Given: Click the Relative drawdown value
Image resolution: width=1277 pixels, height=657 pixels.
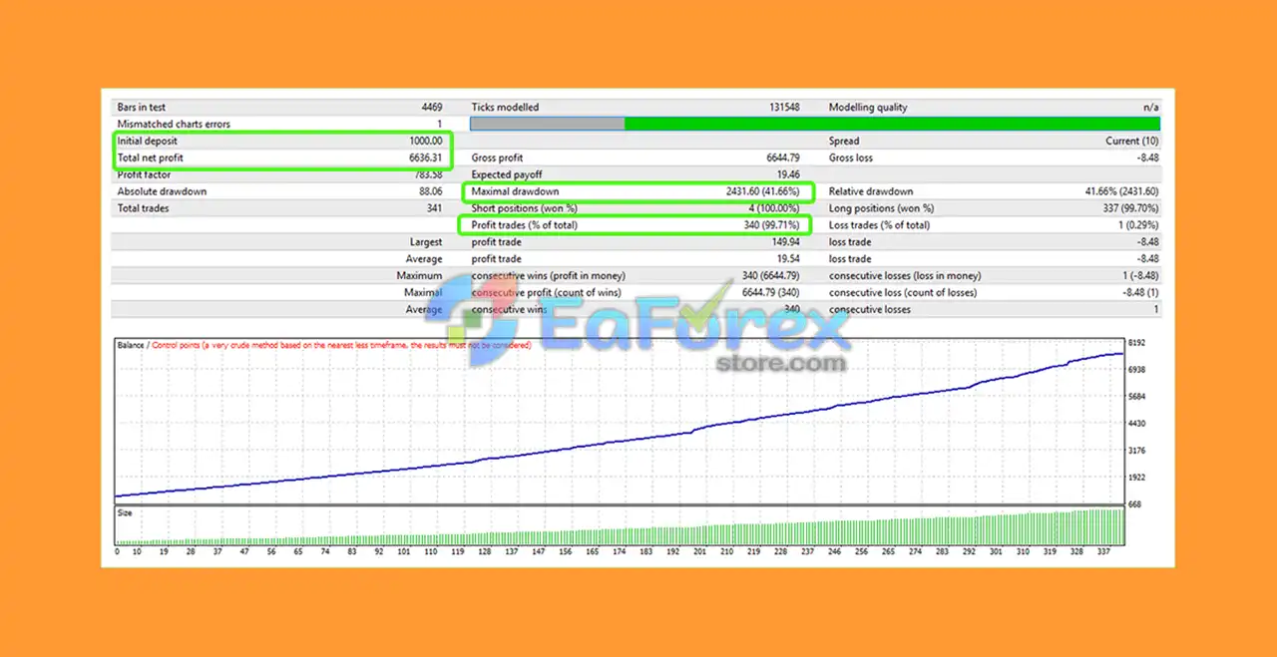Looking at the screenshot, I should click(1122, 191).
